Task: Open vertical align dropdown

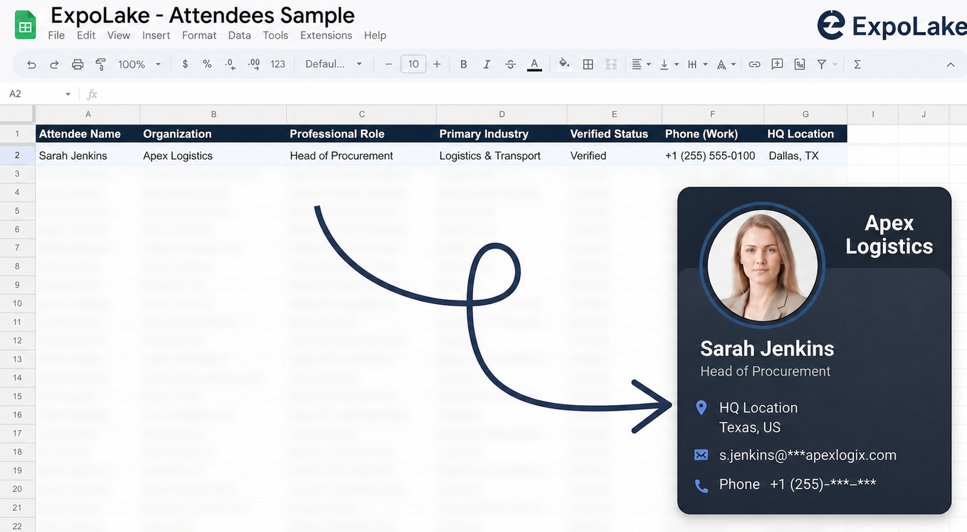Action: 669,64
